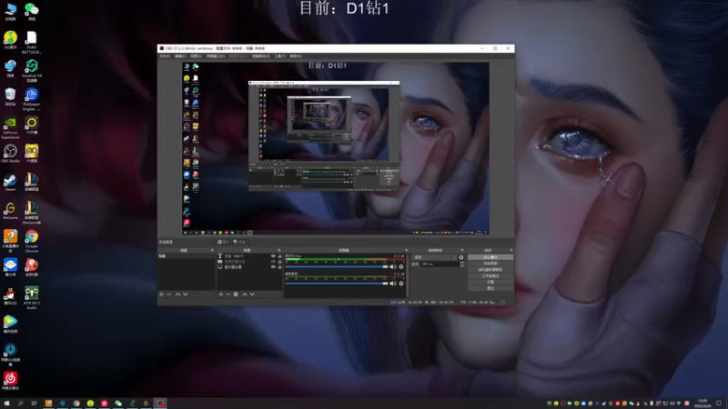Open the View (视图) menu

[x=196, y=56]
